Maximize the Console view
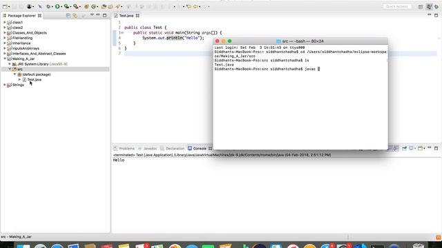The height and width of the screenshot is (248, 442). click(x=436, y=148)
